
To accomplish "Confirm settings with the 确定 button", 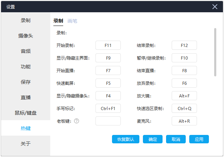I will click(x=153, y=139).
